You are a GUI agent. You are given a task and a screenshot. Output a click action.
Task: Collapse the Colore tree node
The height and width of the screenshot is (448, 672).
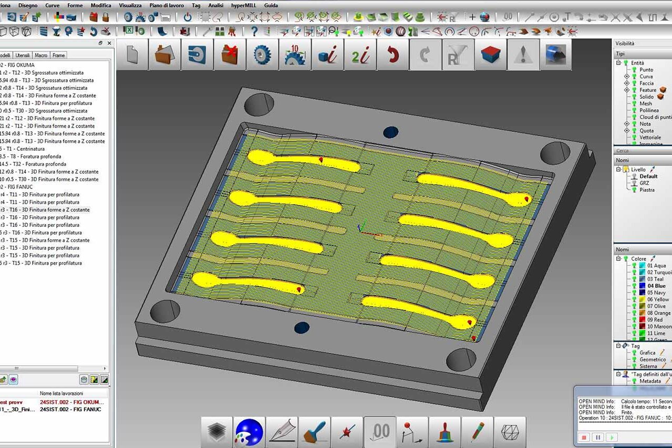[x=619, y=259]
